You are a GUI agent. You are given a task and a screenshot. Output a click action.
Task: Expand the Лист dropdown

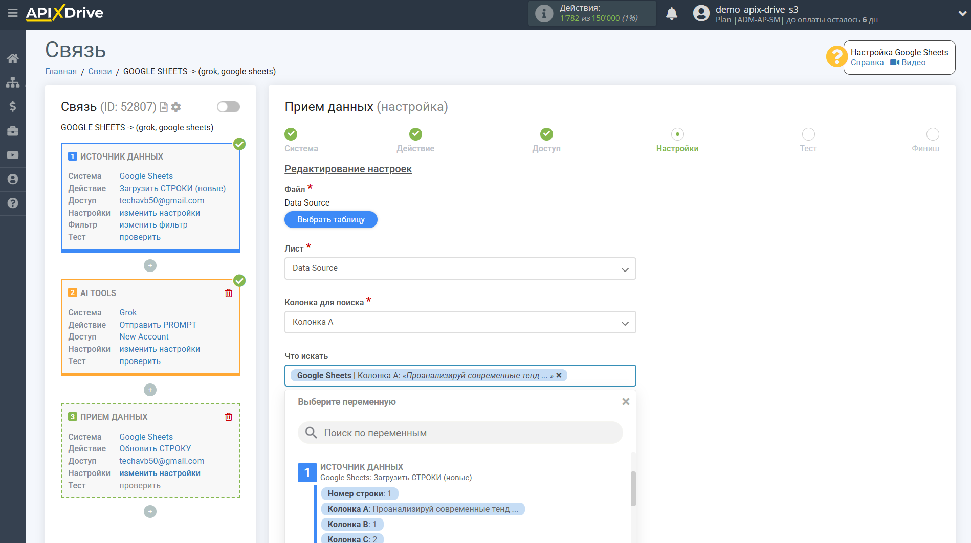point(460,268)
